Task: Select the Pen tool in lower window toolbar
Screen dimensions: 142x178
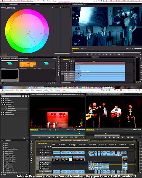Action: 32,159
